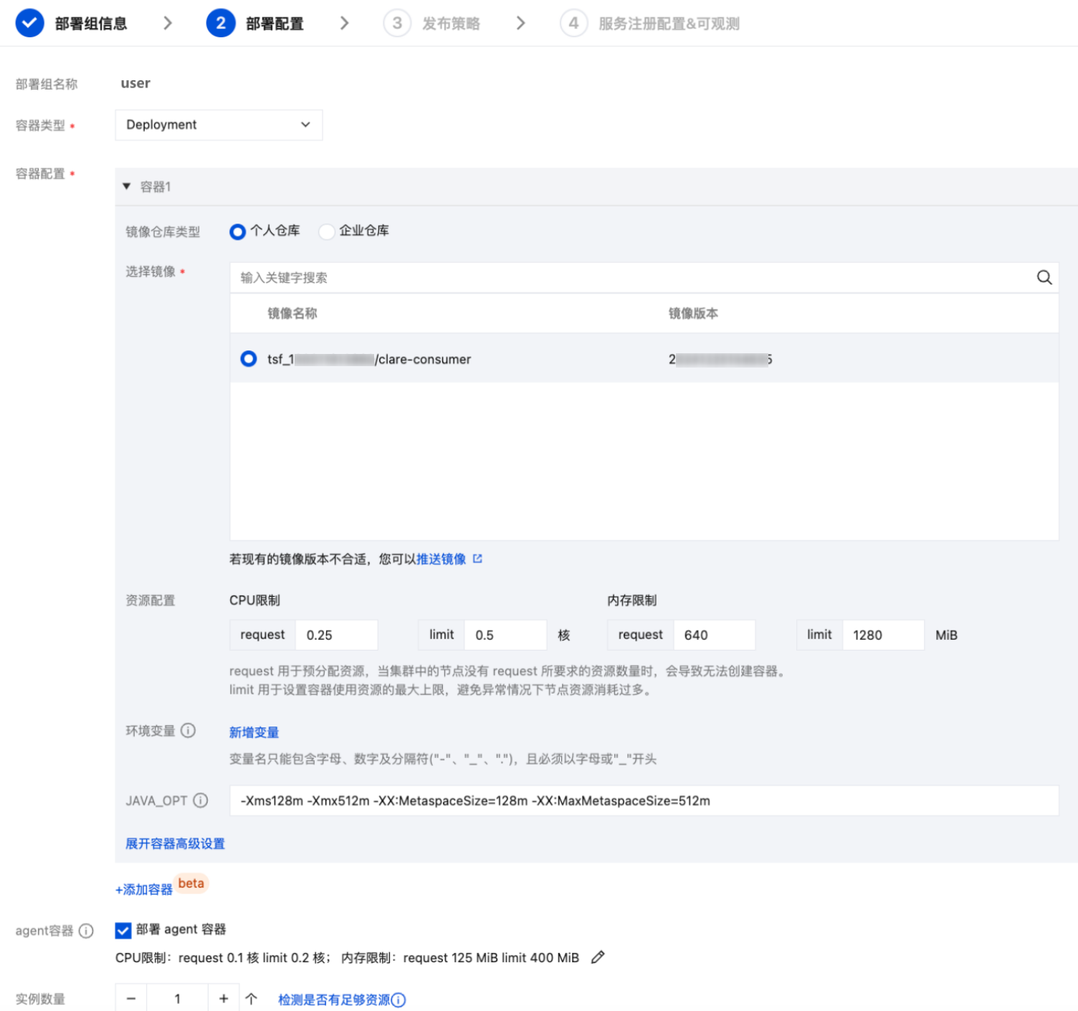
Task: Select the 企业仓库 radio button
Action: [x=327, y=231]
